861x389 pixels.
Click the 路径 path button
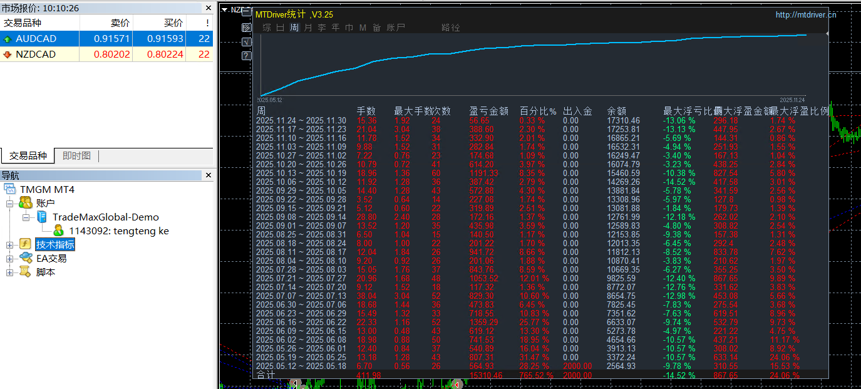[450, 28]
